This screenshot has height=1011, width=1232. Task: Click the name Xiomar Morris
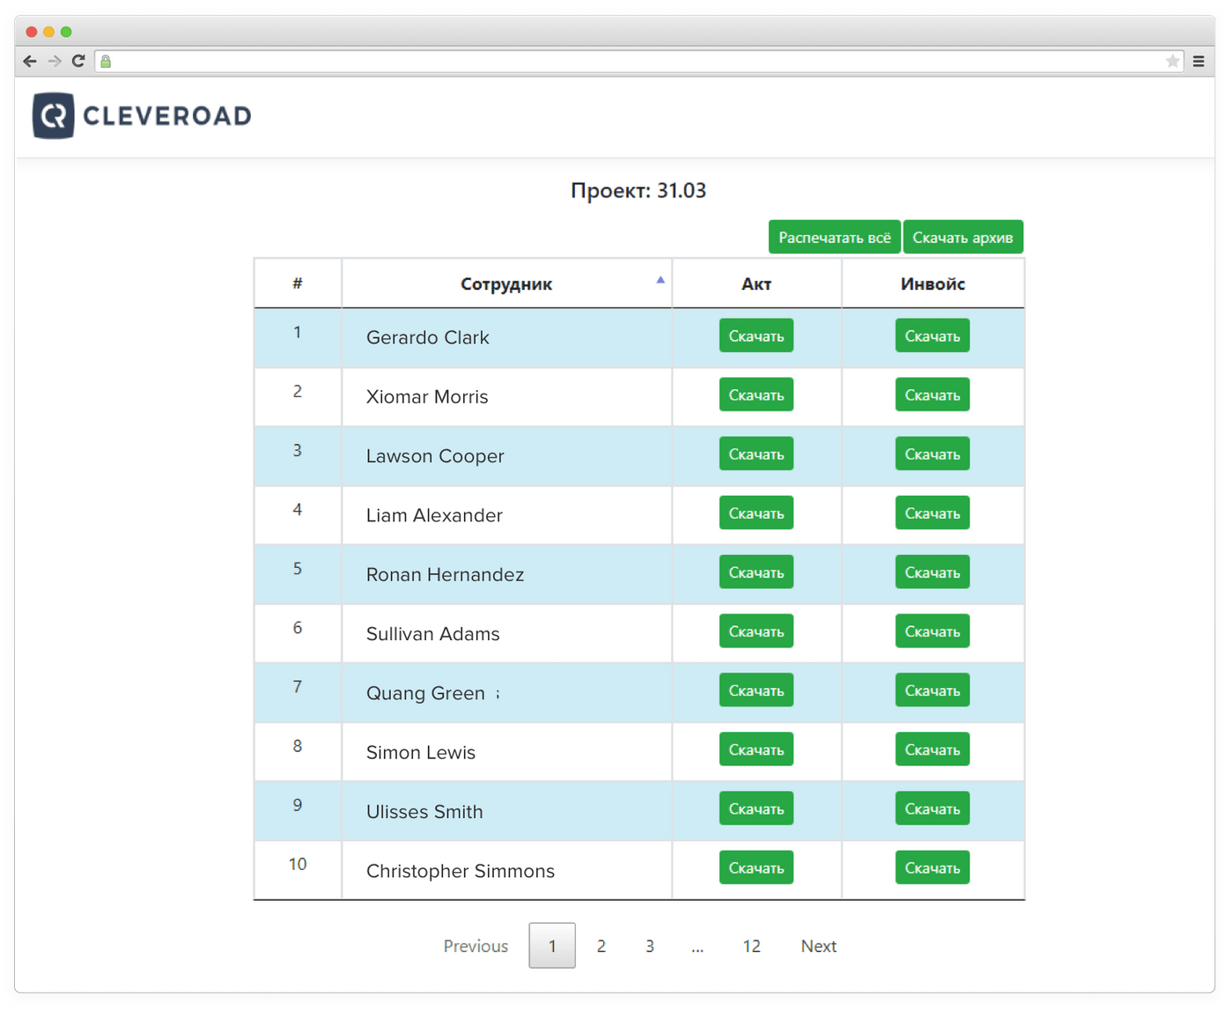pos(427,396)
